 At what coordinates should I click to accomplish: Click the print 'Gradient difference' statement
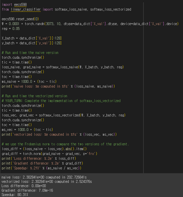coord(42,163)
